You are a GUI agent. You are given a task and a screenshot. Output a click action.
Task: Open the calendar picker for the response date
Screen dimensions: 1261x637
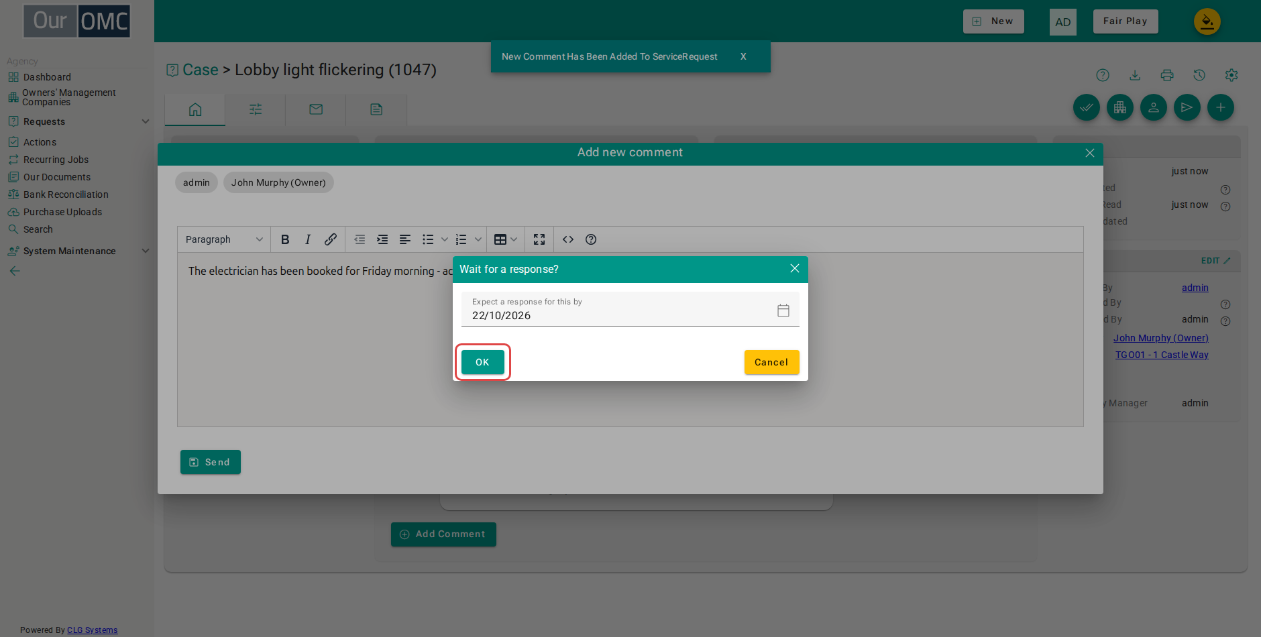[783, 310]
